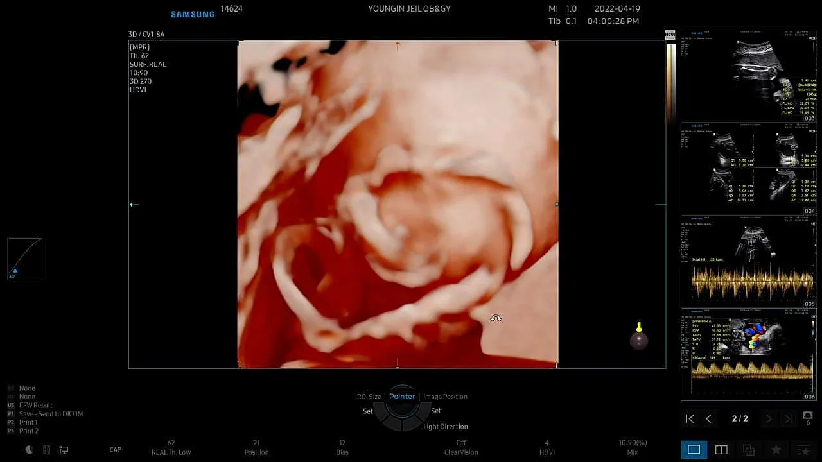Click the sepia color map bar

click(670, 83)
